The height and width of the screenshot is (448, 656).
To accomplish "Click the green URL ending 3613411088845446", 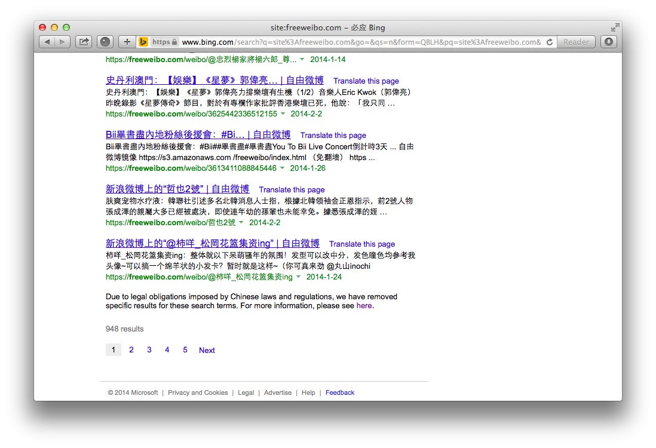I will (191, 168).
